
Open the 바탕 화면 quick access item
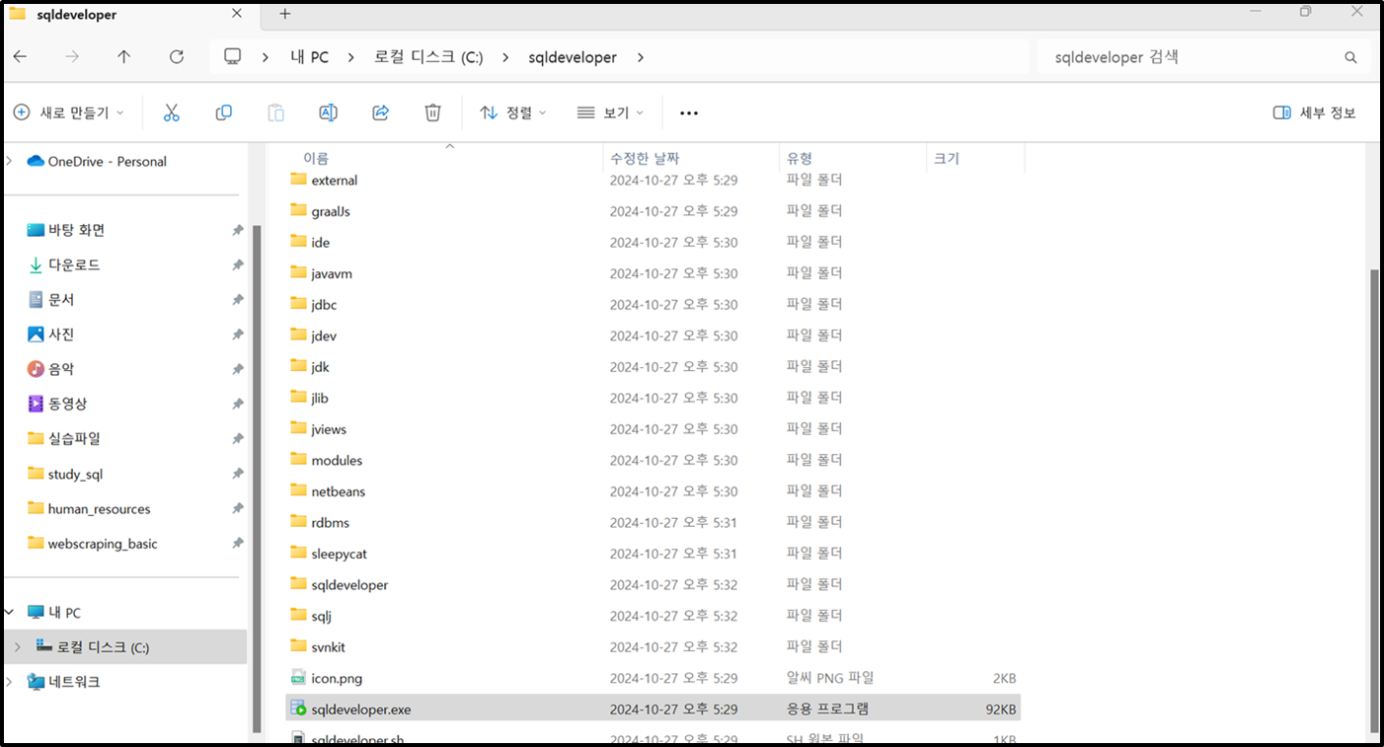[x=66, y=230]
